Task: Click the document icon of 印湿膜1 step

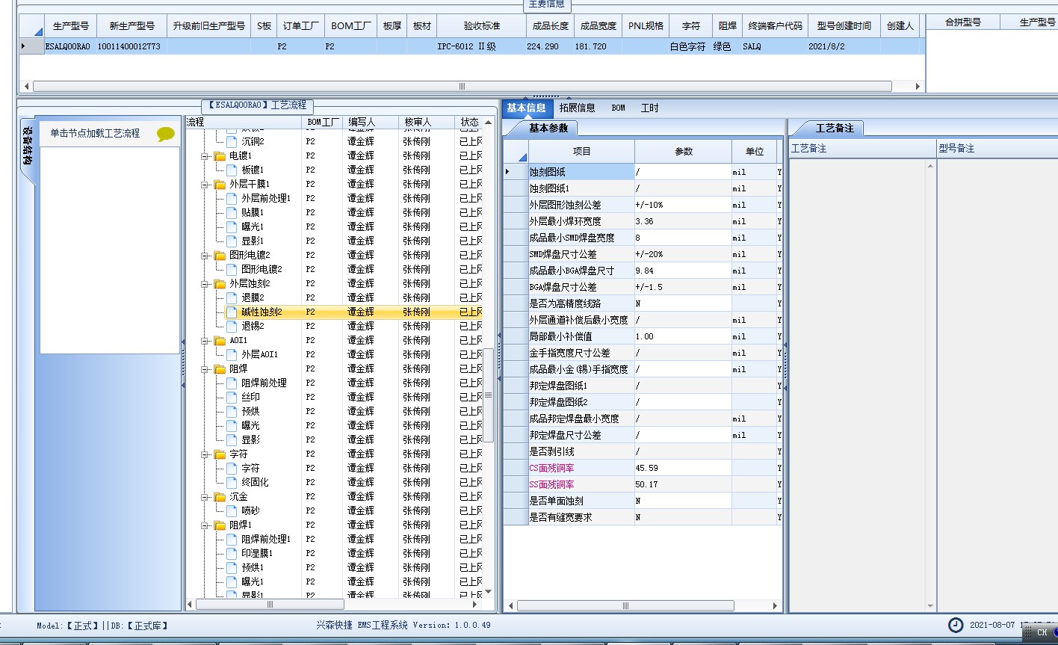Action: (232, 553)
